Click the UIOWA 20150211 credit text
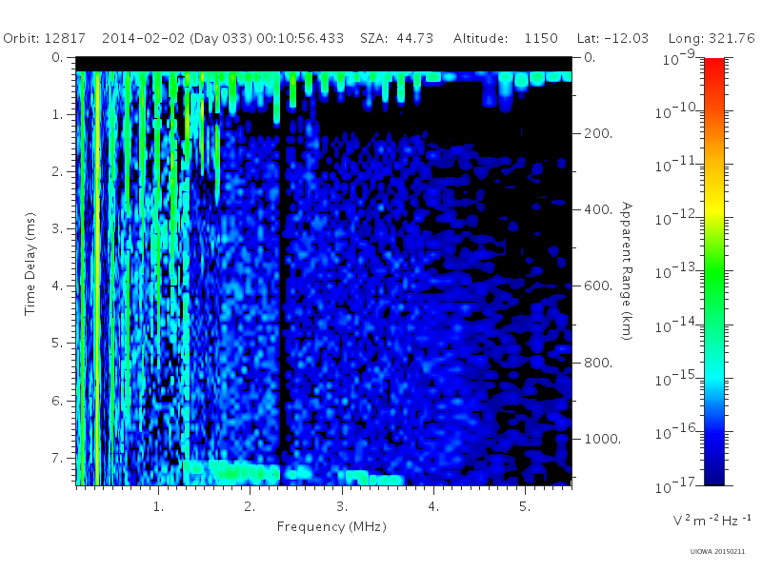The image size is (762, 571). [717, 552]
